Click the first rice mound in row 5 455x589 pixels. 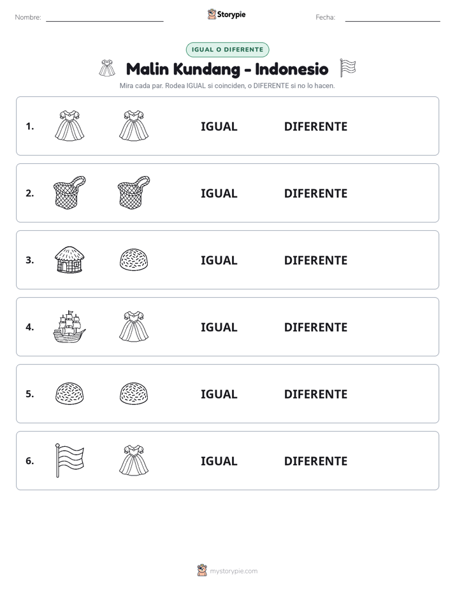pos(69,394)
